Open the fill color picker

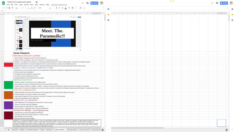(x=69, y=8)
